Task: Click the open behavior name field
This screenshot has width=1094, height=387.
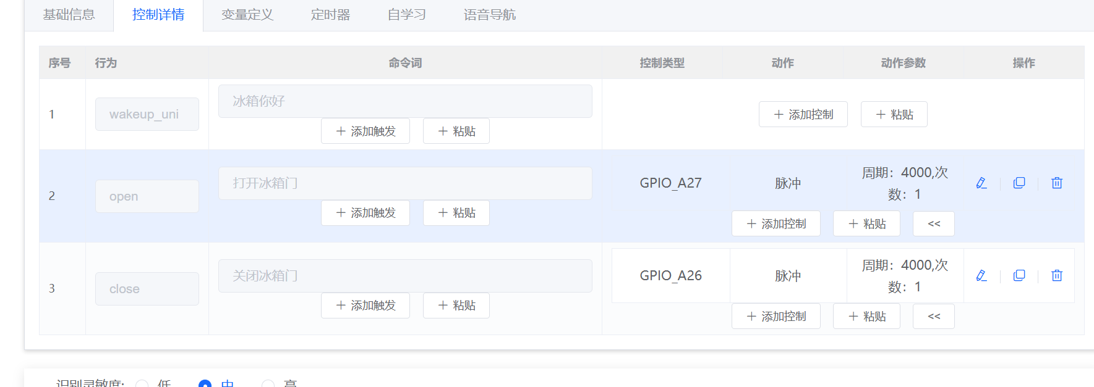Action: pyautogui.click(x=147, y=196)
